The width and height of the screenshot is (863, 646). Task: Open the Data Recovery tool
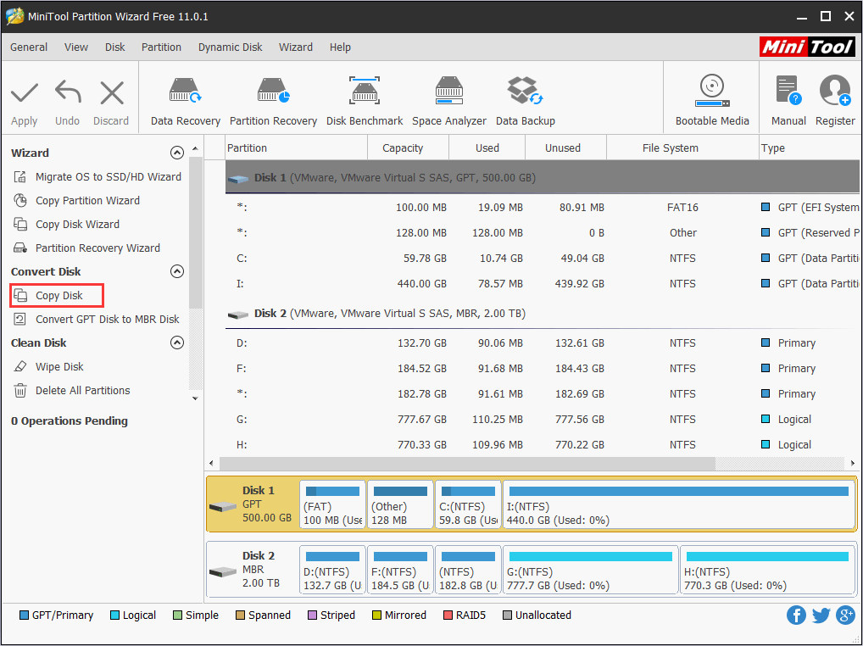(185, 97)
